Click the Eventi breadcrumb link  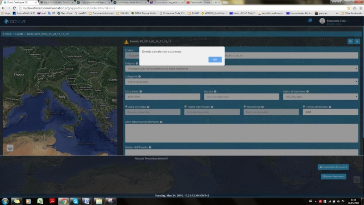point(19,34)
